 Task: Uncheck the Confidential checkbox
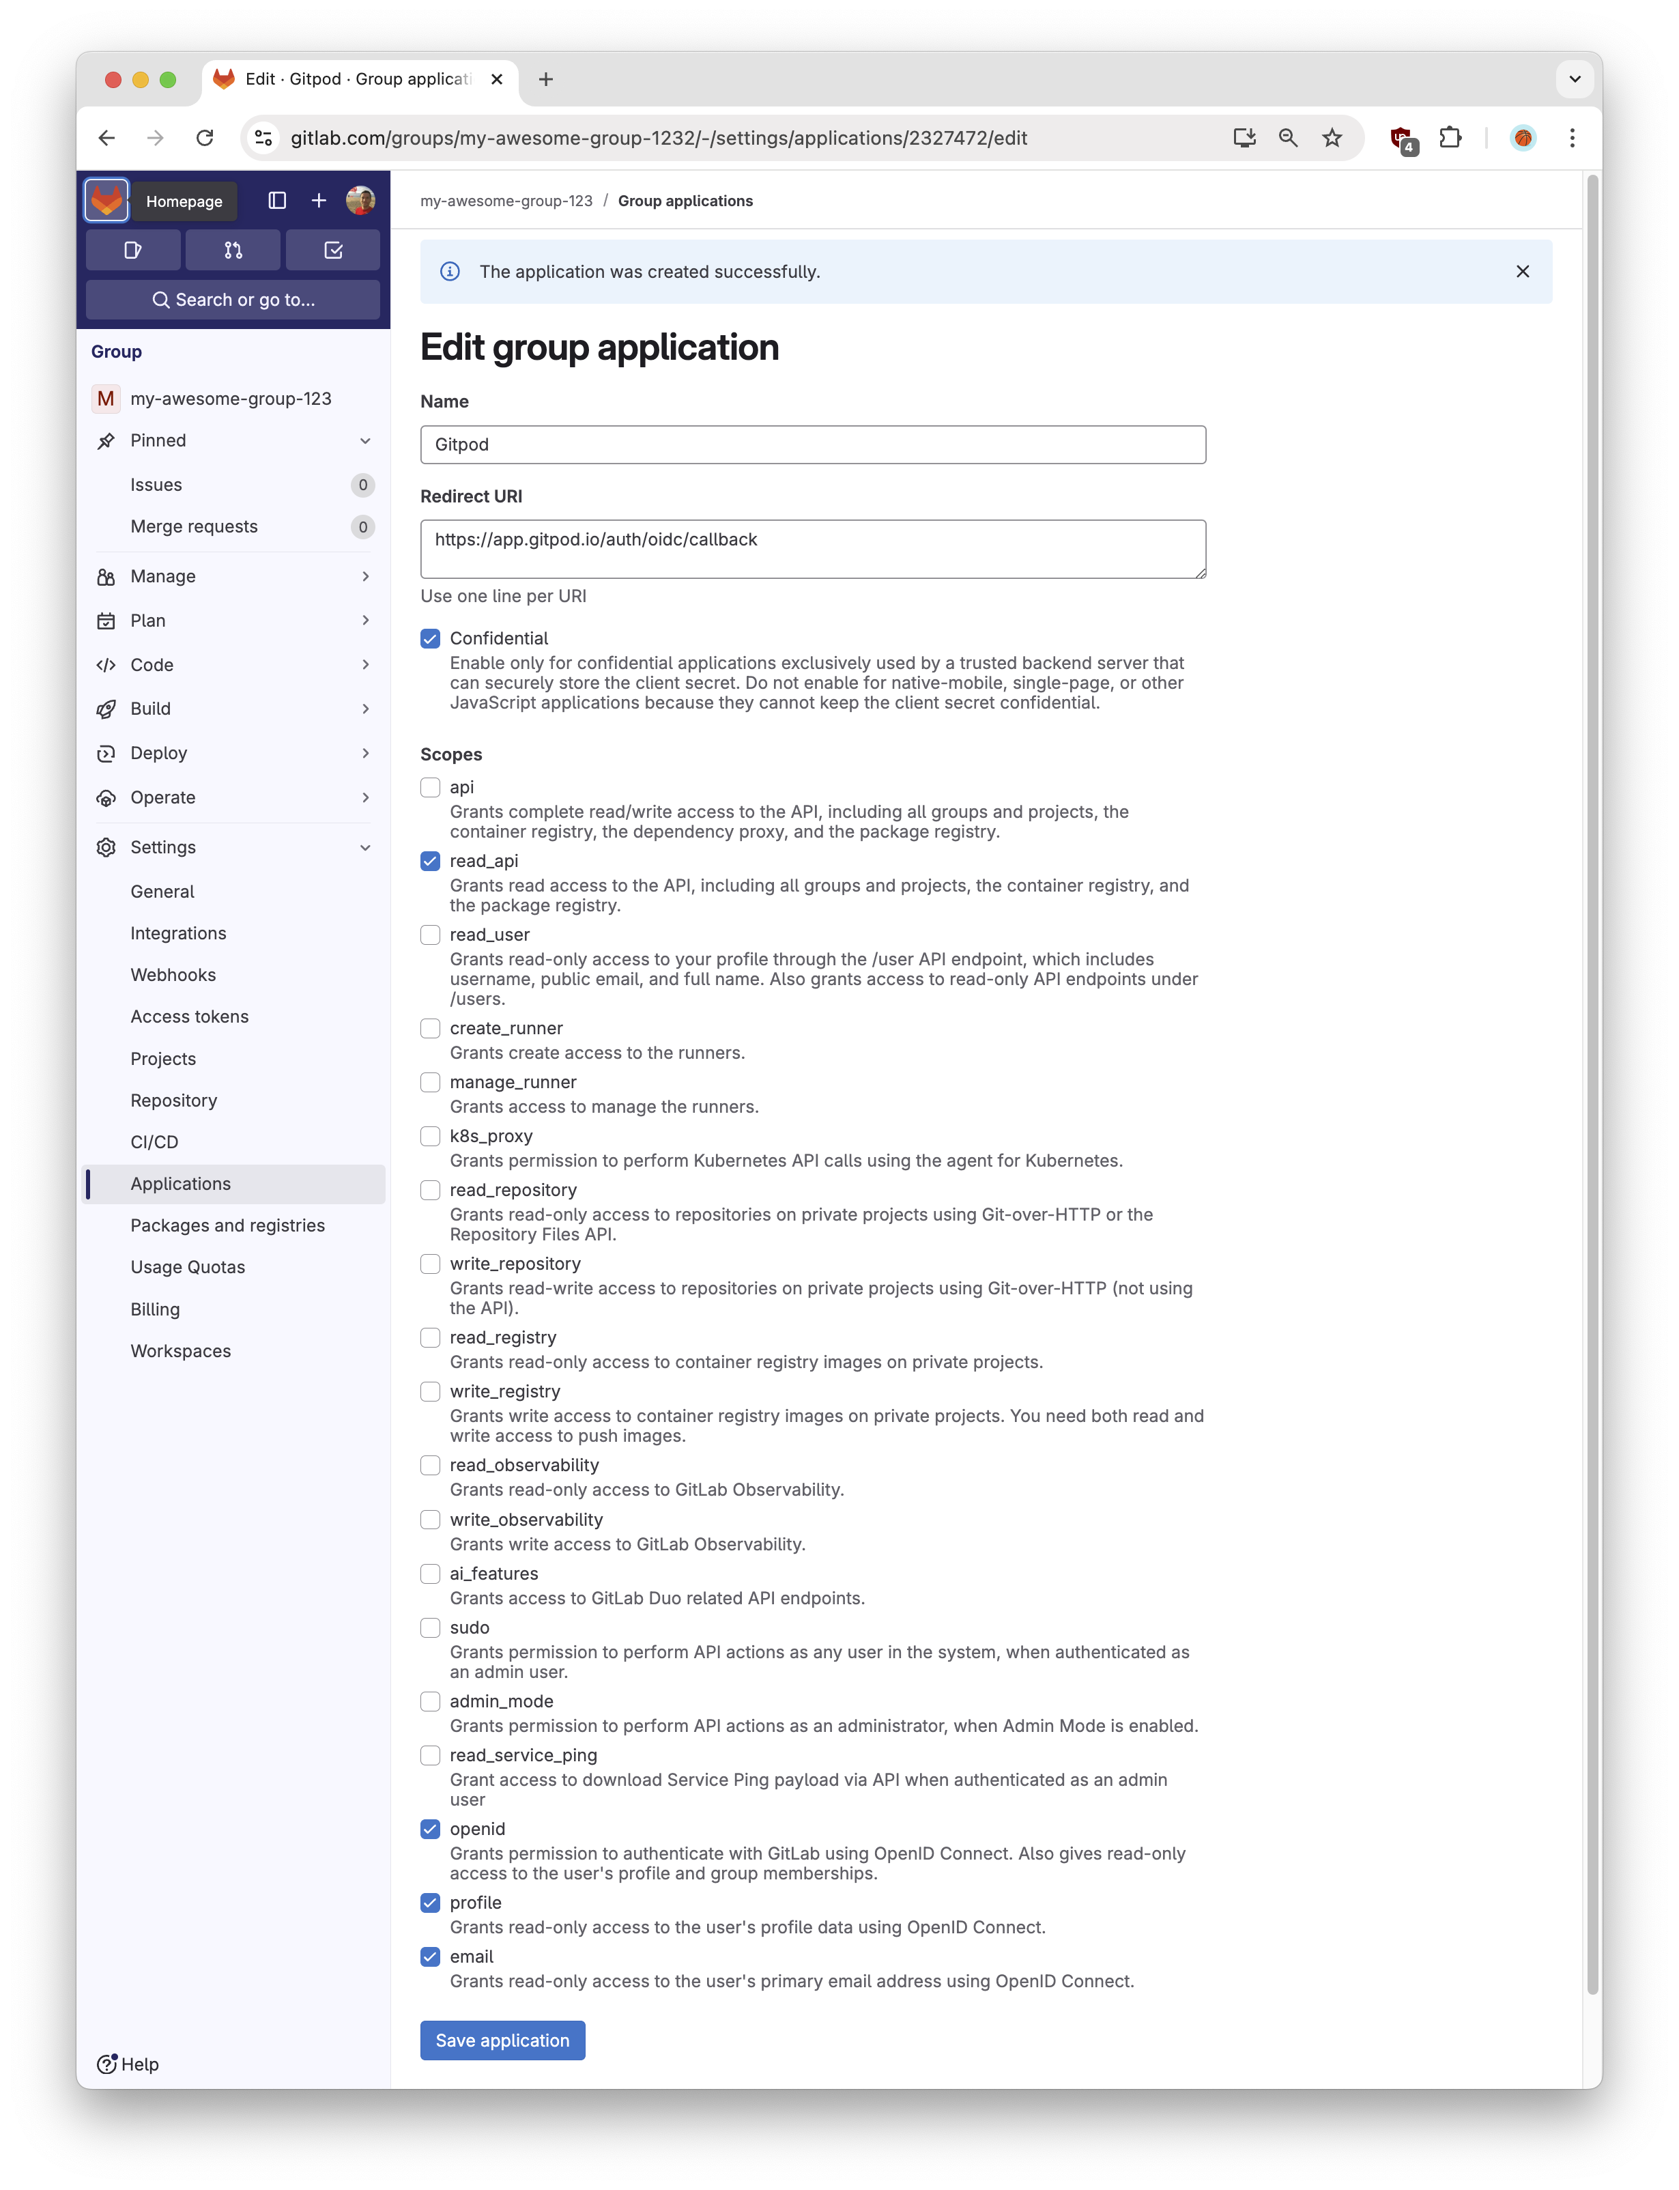[431, 639]
